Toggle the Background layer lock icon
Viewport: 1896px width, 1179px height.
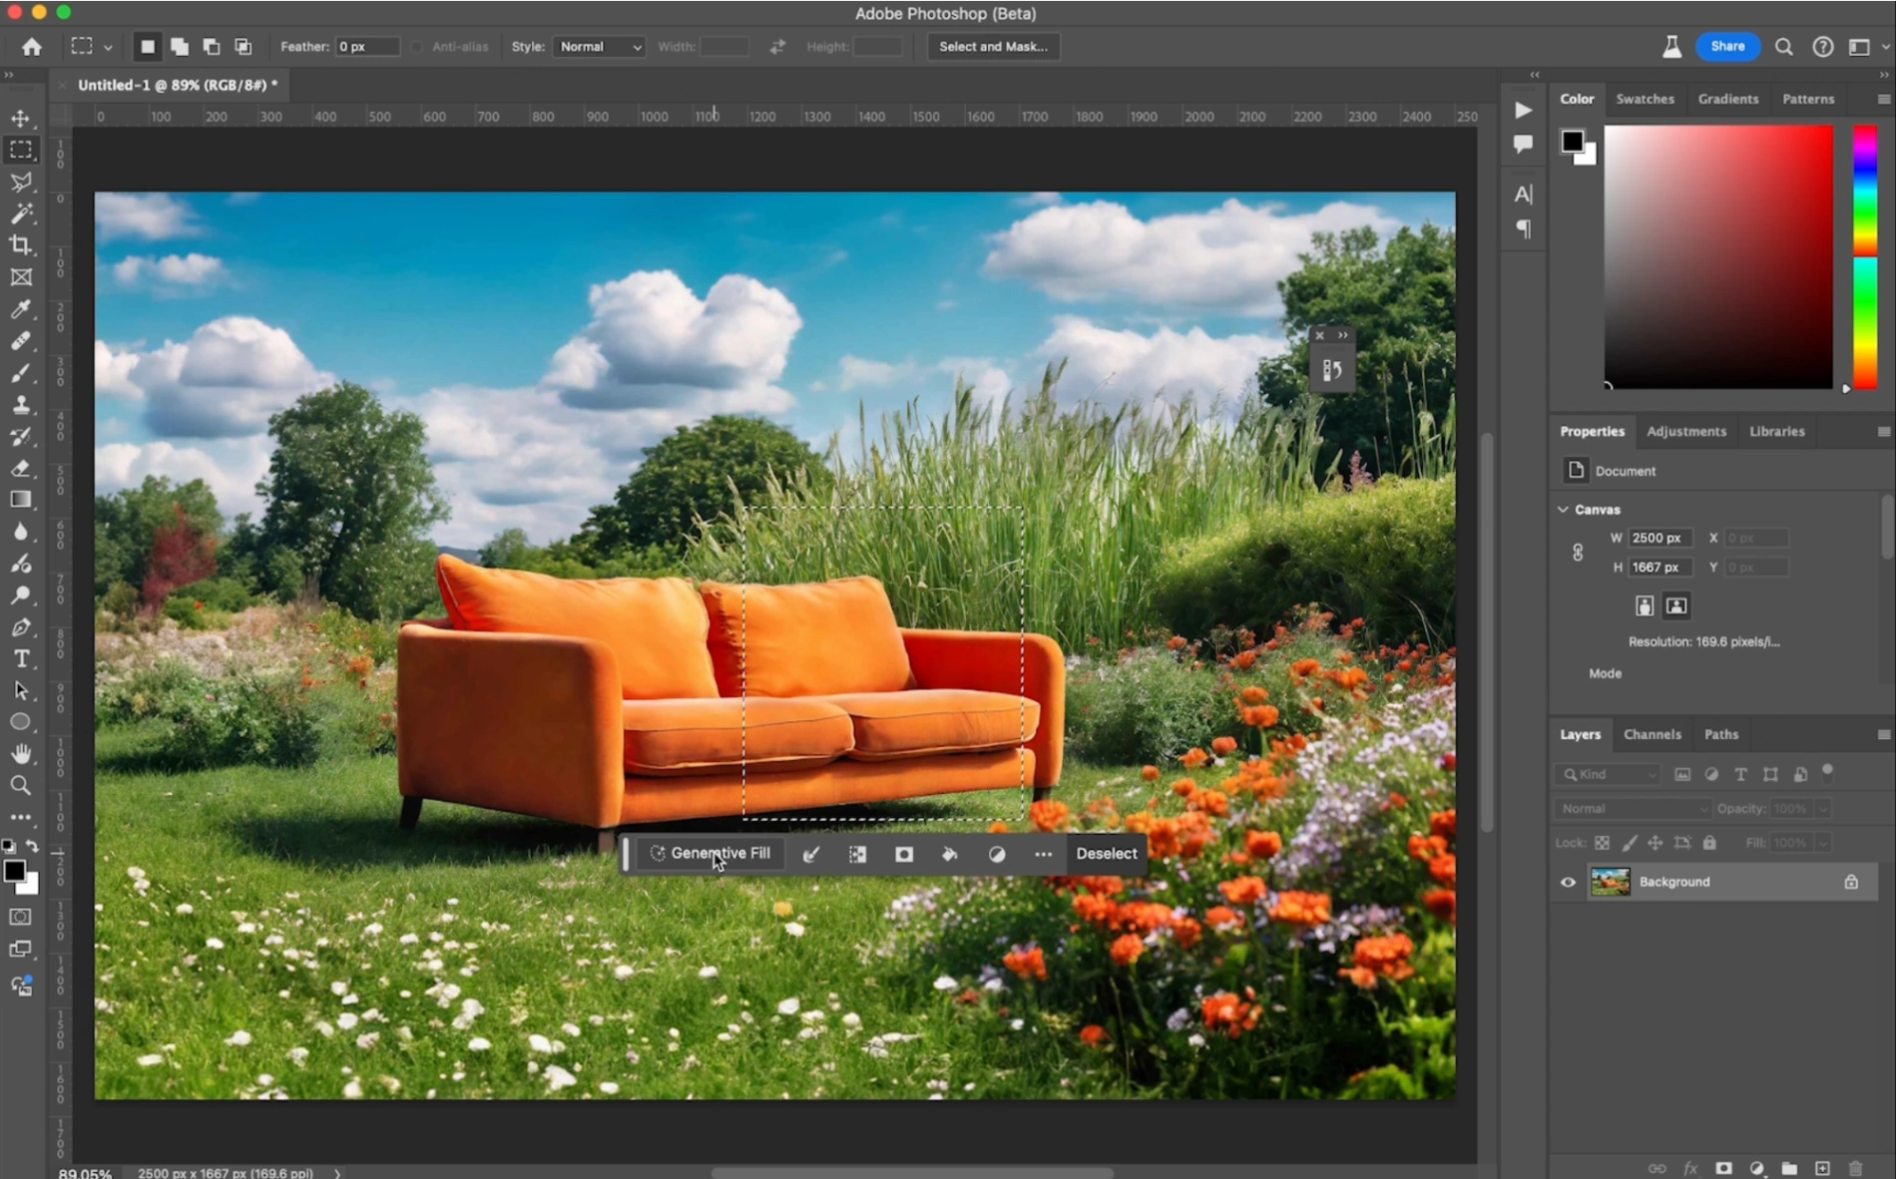[x=1851, y=882]
